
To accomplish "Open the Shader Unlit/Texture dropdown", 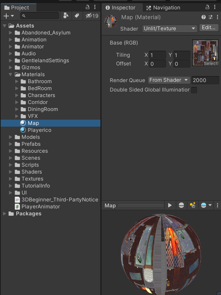I will tap(170, 29).
